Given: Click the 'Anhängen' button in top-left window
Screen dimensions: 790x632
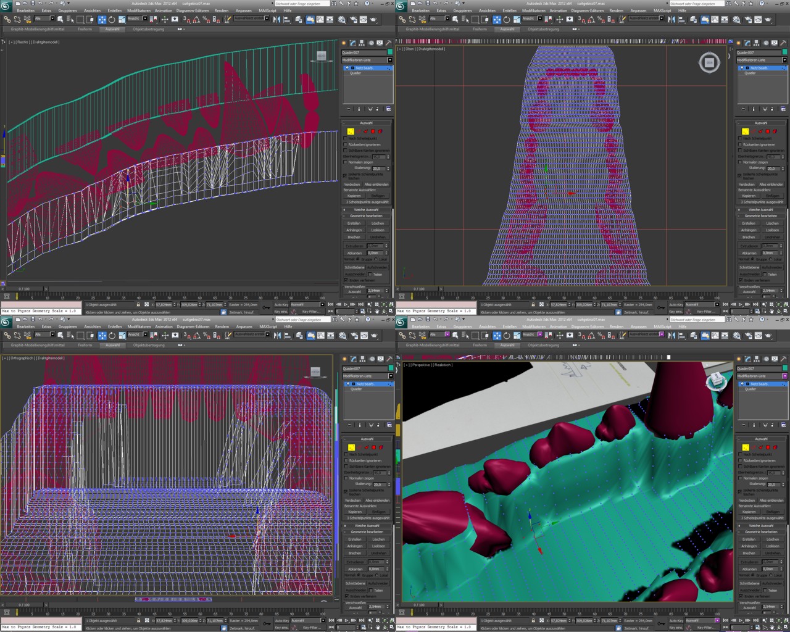Looking at the screenshot, I should point(354,230).
